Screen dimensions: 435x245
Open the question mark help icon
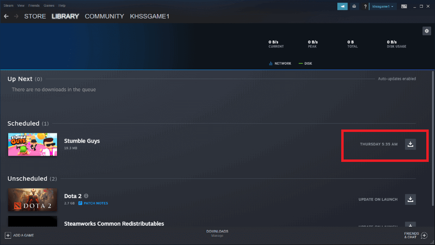[365, 6]
